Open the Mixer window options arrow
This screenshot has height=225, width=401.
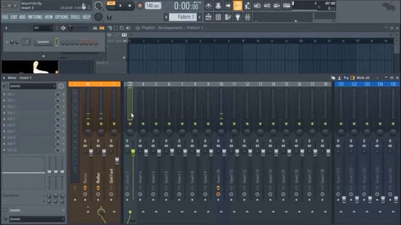click(4, 77)
